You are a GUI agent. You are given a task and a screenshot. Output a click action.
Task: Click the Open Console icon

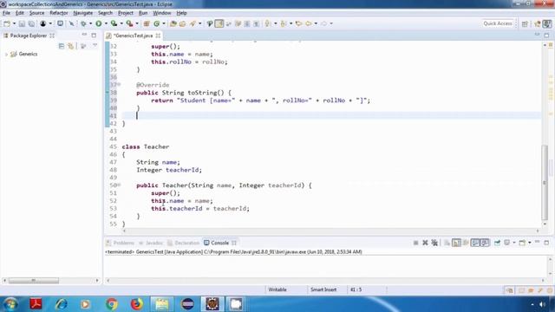tap(522, 243)
